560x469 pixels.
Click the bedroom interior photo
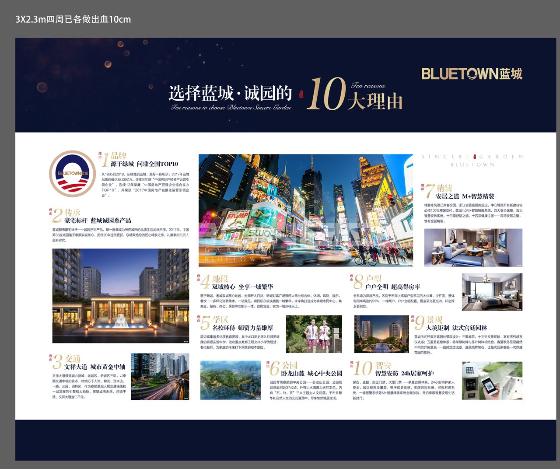click(492, 292)
